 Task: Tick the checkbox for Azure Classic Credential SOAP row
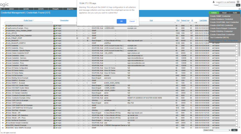237,53
